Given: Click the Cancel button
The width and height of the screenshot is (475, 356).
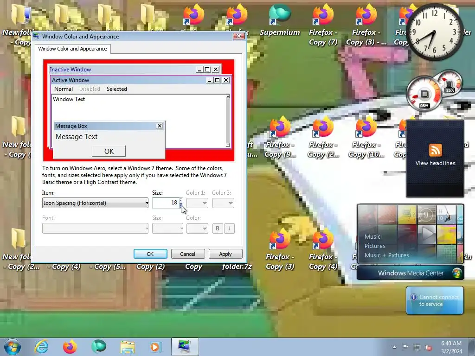Looking at the screenshot, I should coord(188,254).
